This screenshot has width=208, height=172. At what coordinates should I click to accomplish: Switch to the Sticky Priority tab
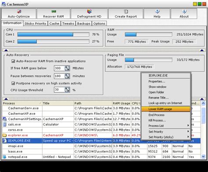[x=35, y=23]
